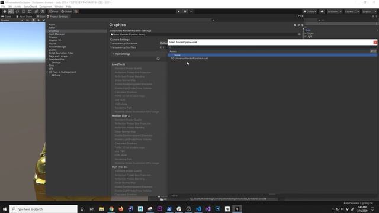Open the GameObject menu
Image resolution: width=379 pixels, height=213 pixels.
click(30, 7)
